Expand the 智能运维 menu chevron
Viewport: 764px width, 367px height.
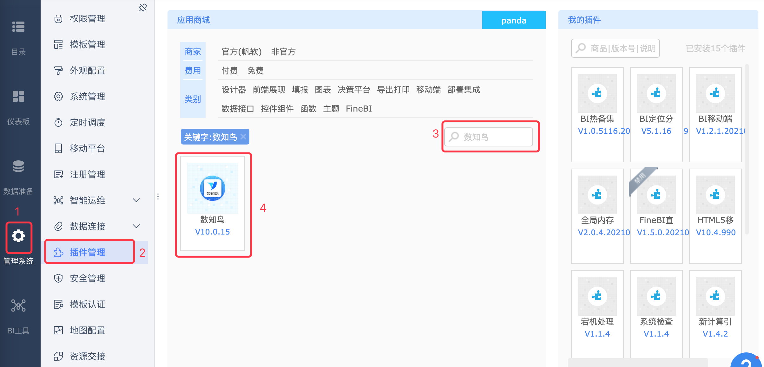click(136, 200)
